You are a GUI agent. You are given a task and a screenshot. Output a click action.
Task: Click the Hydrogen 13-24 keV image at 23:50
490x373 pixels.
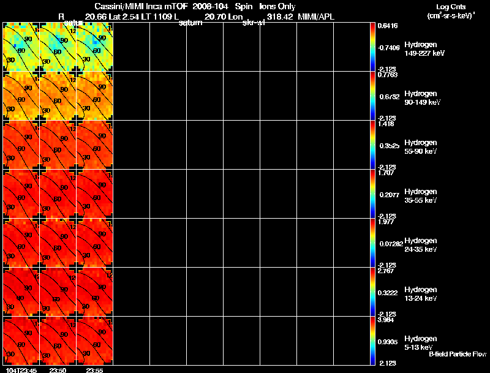pos(58,292)
